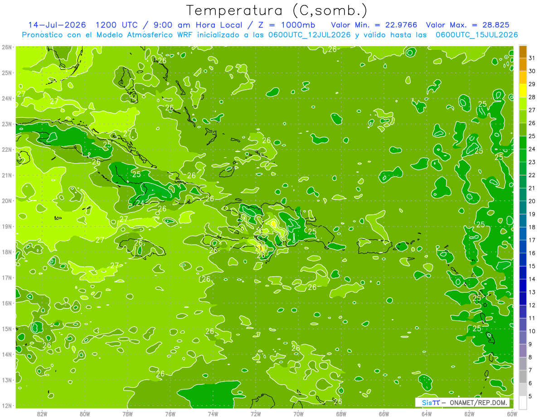Click the 12N latitude axis label

[x=7, y=406]
